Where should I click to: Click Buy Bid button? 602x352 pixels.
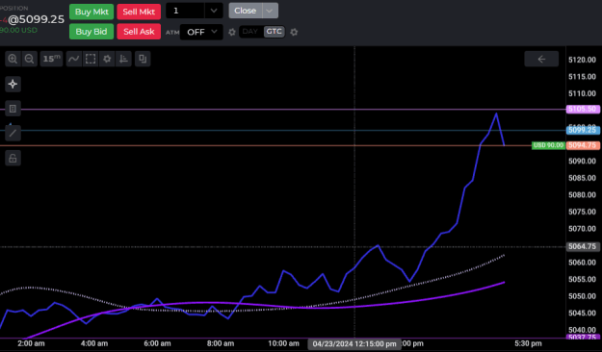(92, 32)
